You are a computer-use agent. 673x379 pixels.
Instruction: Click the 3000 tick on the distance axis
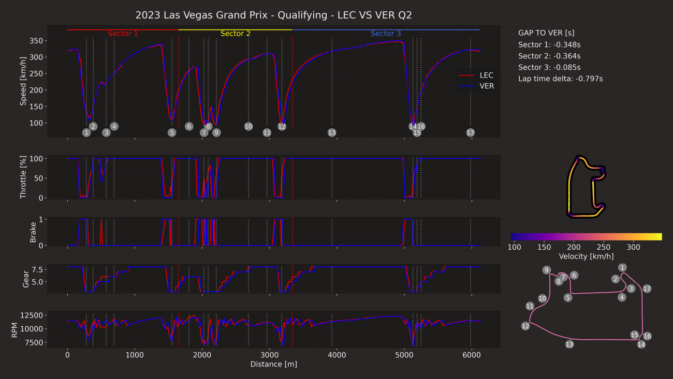[269, 355]
